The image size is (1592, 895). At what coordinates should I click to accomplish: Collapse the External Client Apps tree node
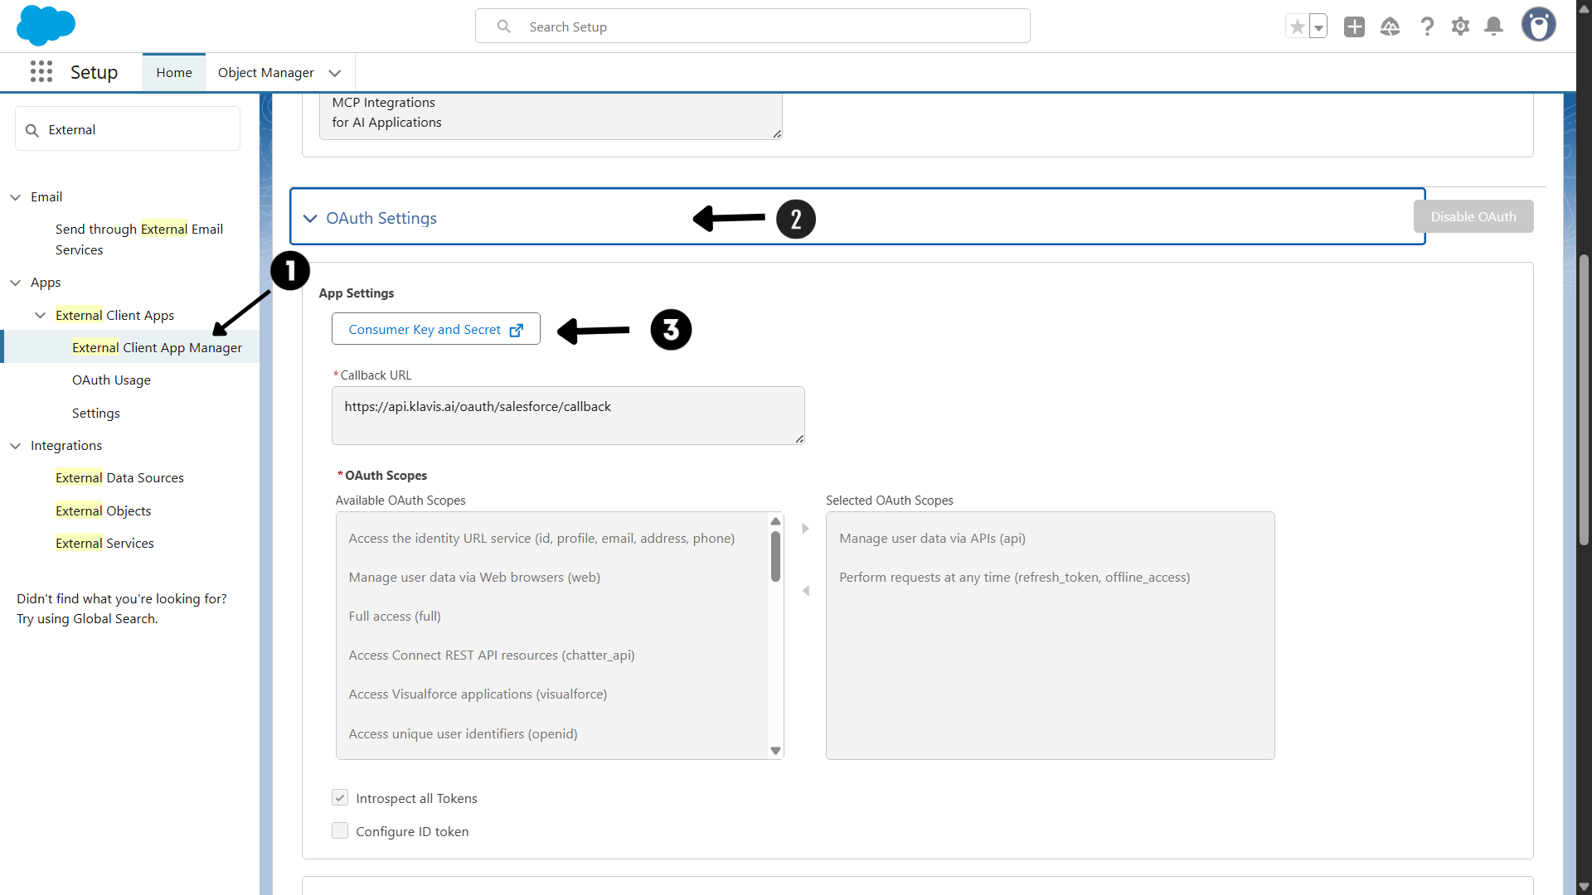40,316
